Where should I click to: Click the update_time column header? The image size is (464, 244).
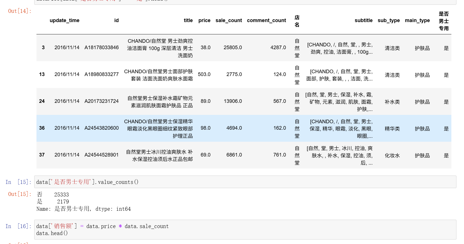coord(65,20)
